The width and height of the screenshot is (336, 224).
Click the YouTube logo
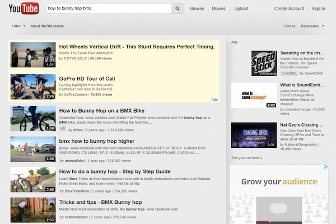coord(24,8)
